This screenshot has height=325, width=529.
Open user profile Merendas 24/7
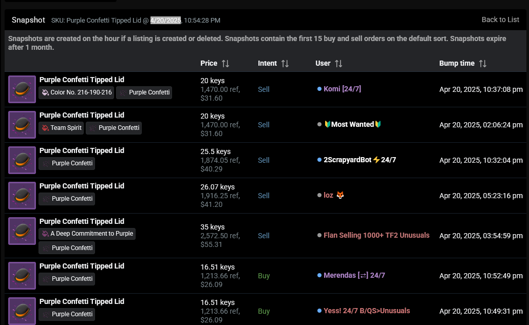point(354,275)
